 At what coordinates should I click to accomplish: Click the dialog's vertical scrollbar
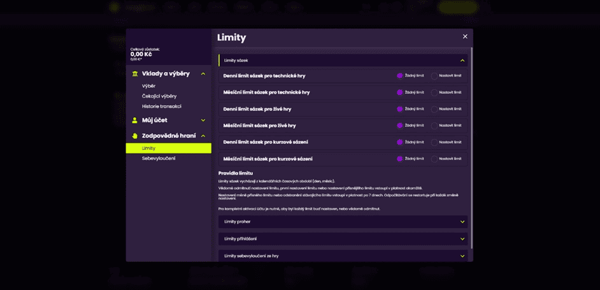[x=471, y=147]
